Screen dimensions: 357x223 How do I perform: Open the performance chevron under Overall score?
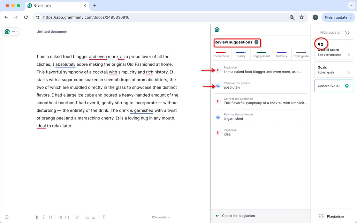349,55
